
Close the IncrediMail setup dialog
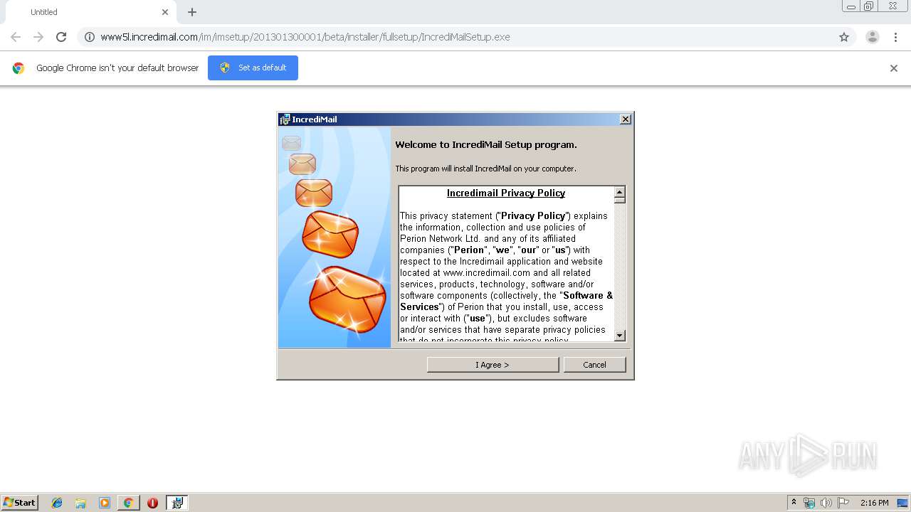click(625, 119)
